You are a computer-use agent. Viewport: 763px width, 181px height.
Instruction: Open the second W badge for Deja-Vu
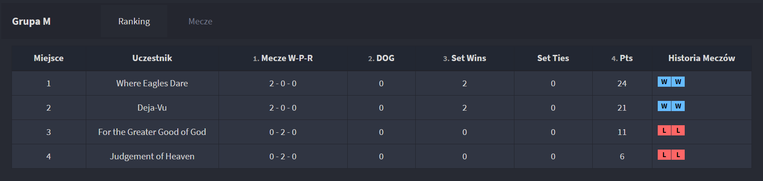(x=678, y=106)
